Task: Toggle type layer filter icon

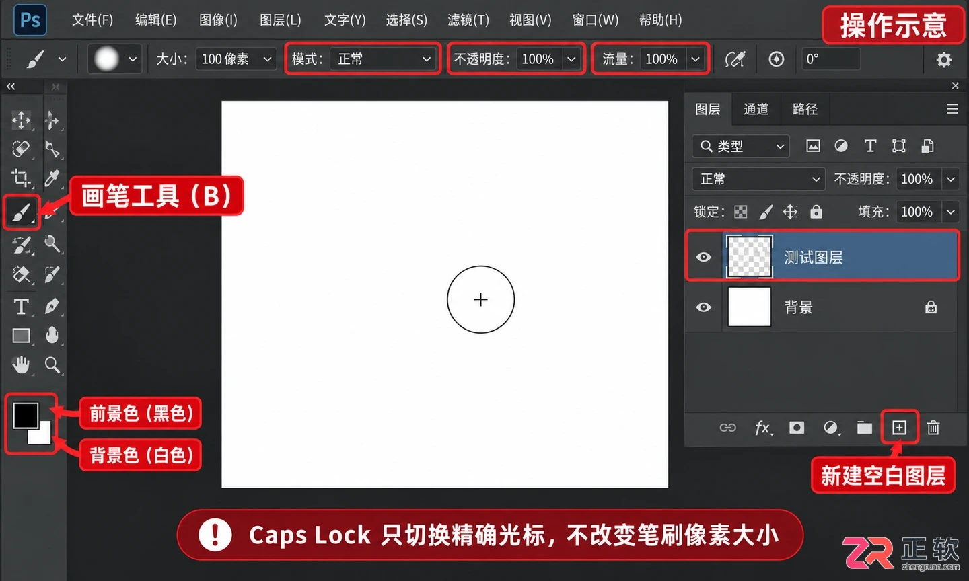Action: pyautogui.click(x=870, y=146)
